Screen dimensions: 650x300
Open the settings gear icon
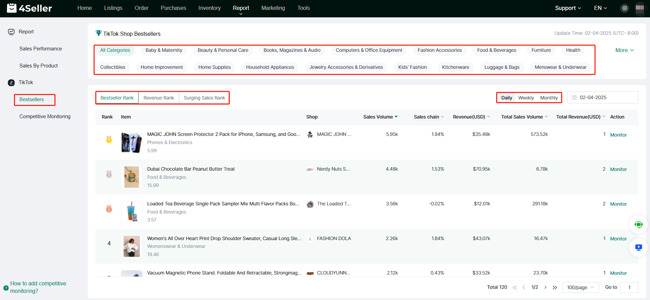click(624, 8)
